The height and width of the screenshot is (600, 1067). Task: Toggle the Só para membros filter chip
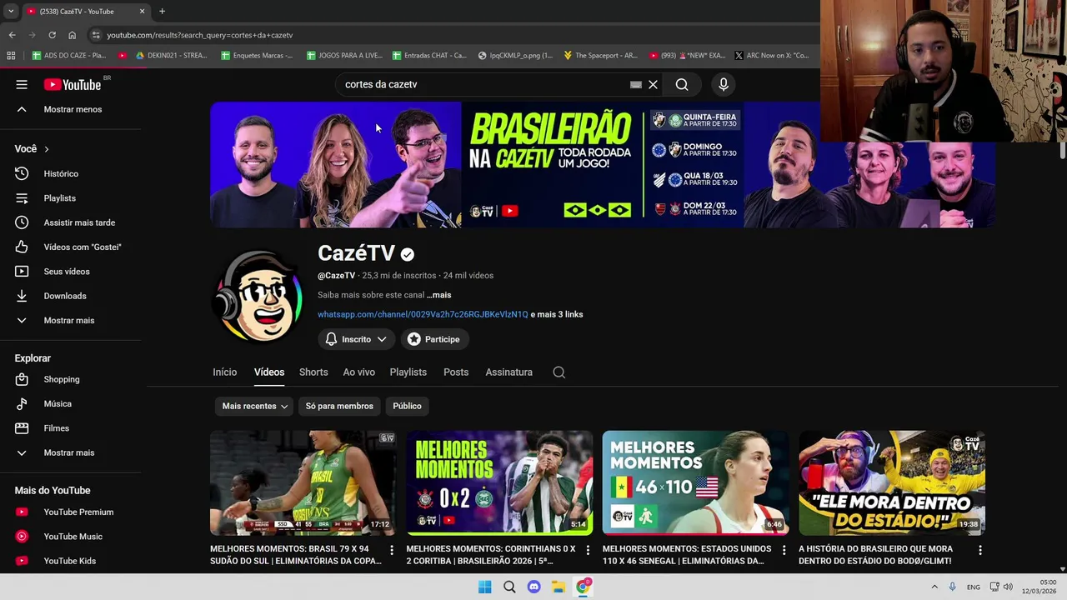coord(339,406)
